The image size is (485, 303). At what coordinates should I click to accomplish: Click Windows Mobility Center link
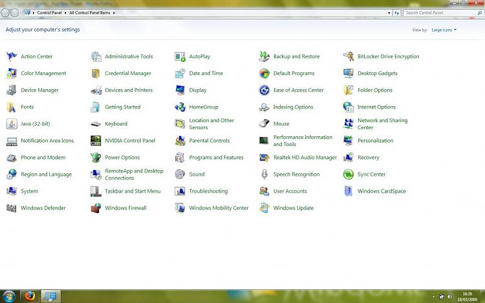pyautogui.click(x=219, y=208)
